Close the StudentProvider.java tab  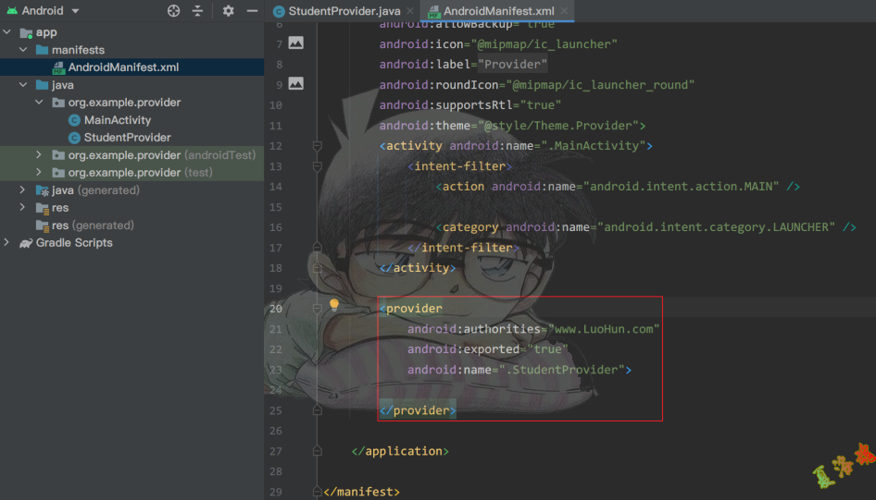tap(410, 11)
